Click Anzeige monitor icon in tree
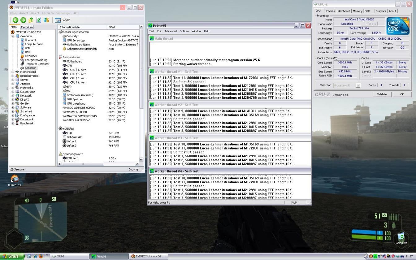 pos(17,84)
